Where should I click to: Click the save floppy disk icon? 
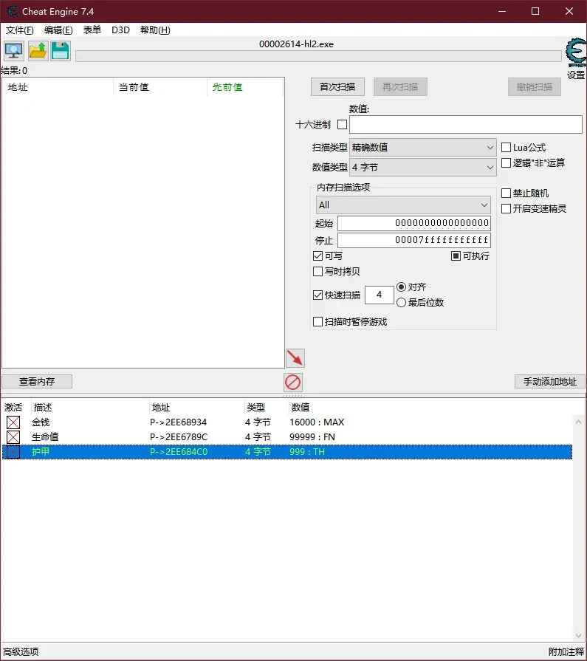[x=60, y=51]
